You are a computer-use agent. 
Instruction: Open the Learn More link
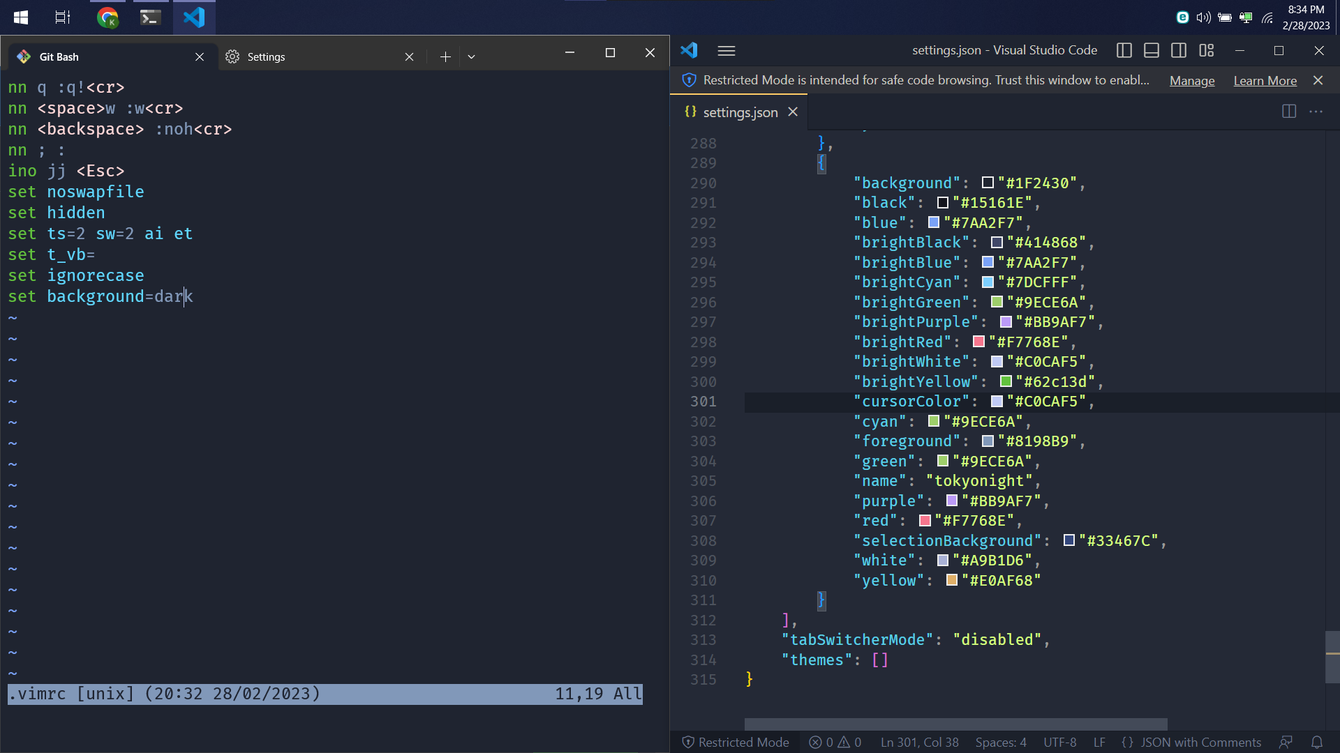click(1265, 80)
